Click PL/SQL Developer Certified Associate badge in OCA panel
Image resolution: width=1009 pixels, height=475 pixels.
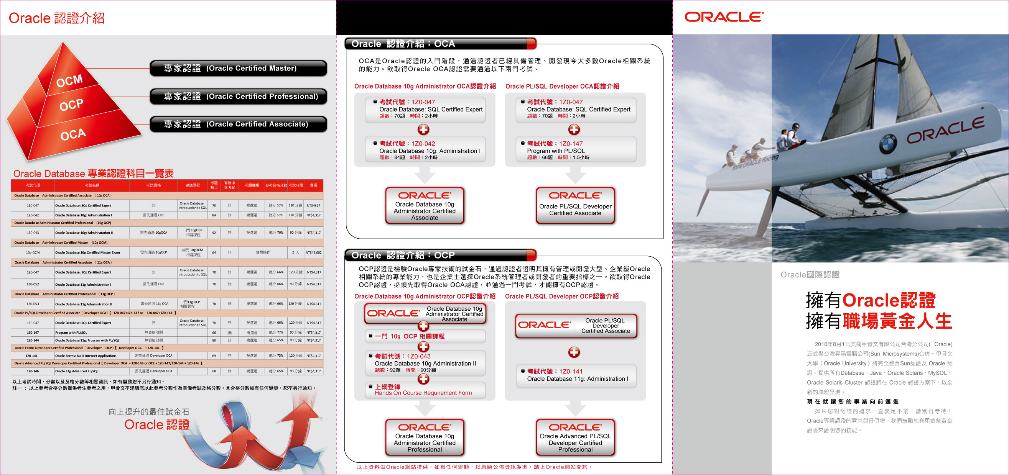point(575,206)
